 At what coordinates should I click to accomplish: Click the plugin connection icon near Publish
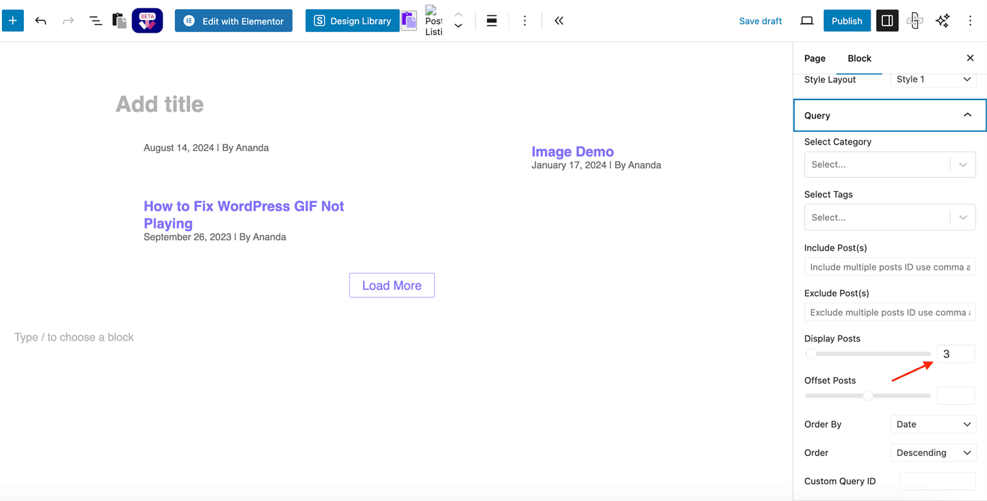pyautogui.click(x=914, y=21)
